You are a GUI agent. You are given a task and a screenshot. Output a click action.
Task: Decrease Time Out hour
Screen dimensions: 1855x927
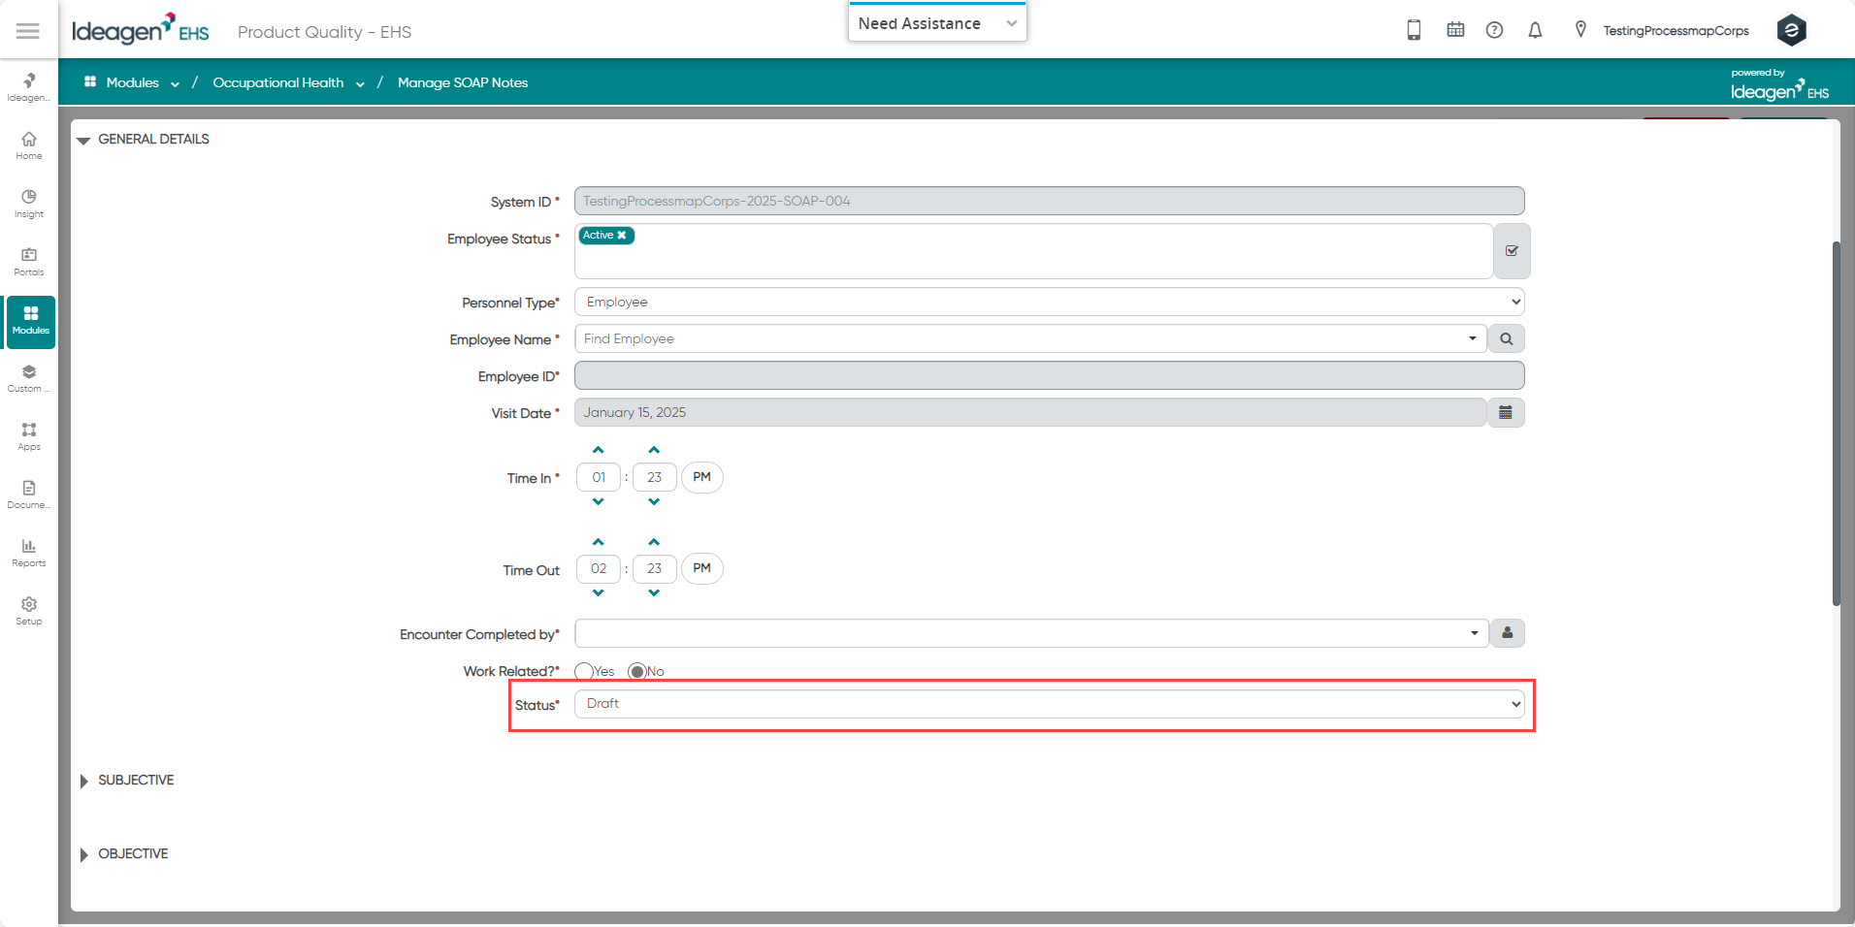tap(599, 592)
